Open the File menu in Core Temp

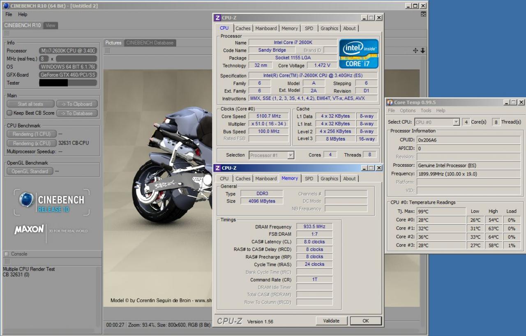pos(392,110)
